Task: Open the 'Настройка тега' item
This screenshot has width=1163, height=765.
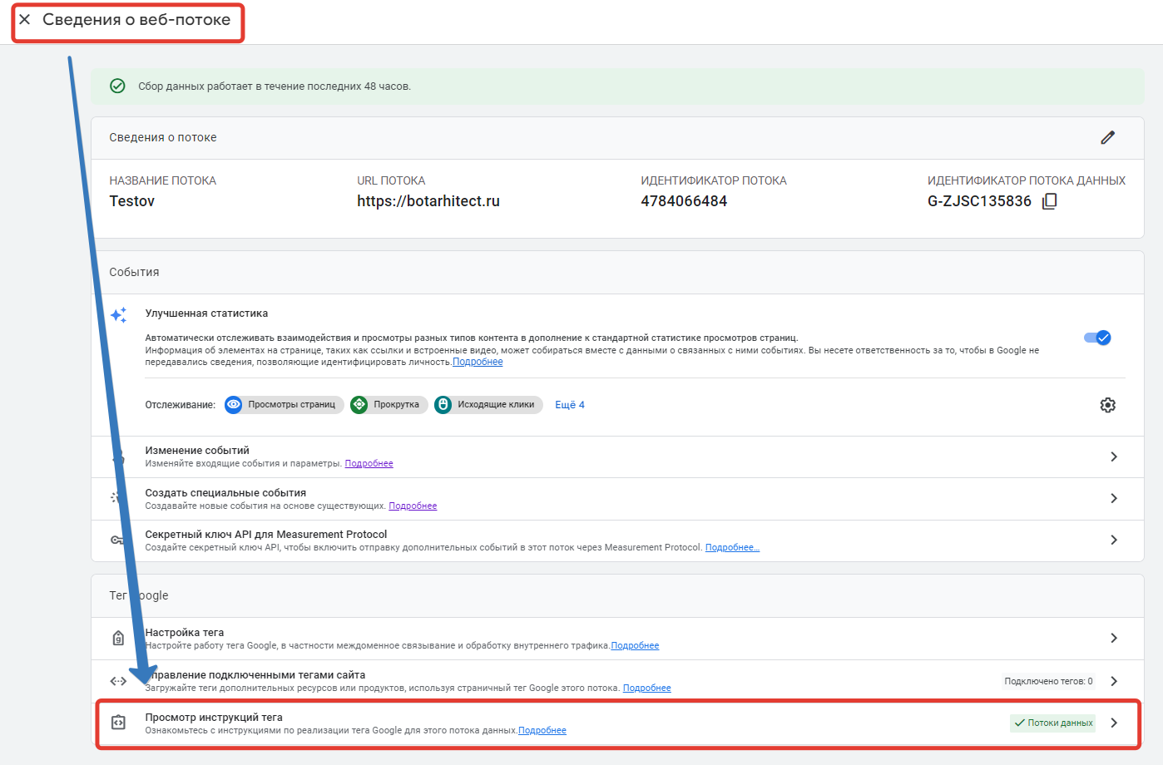Action: (185, 633)
